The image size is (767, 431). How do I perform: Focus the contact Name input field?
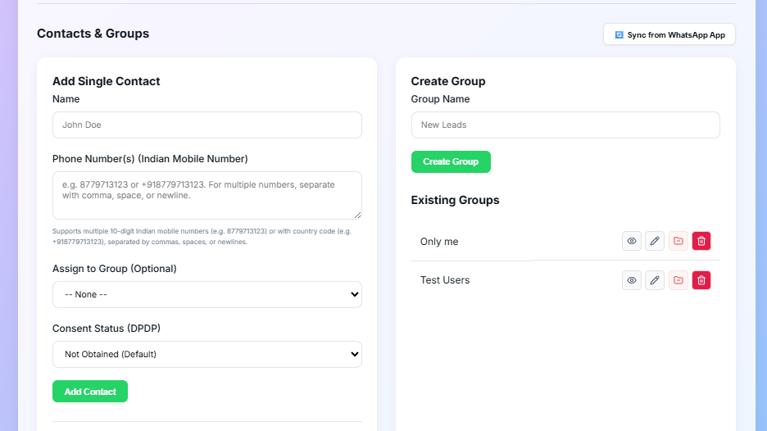coord(207,125)
